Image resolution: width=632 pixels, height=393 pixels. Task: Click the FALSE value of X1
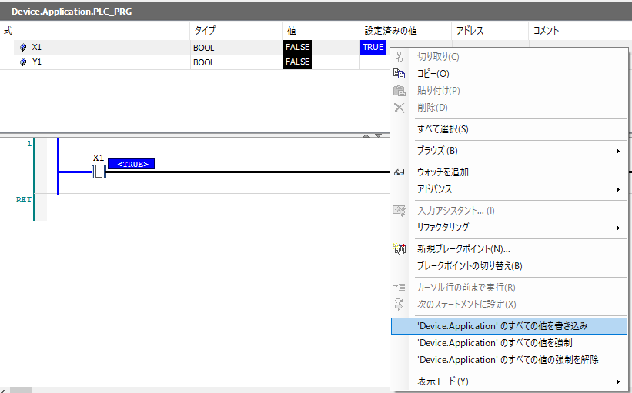(297, 47)
